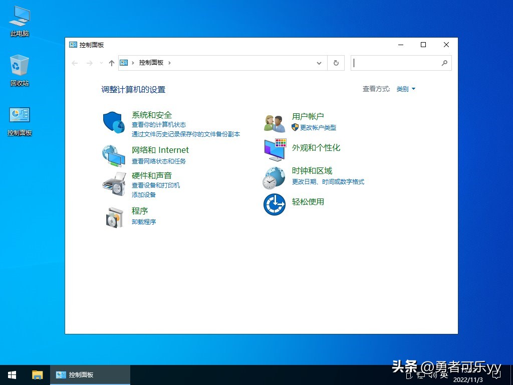Select 控制面板 in the breadcrumb bar

click(x=152, y=63)
